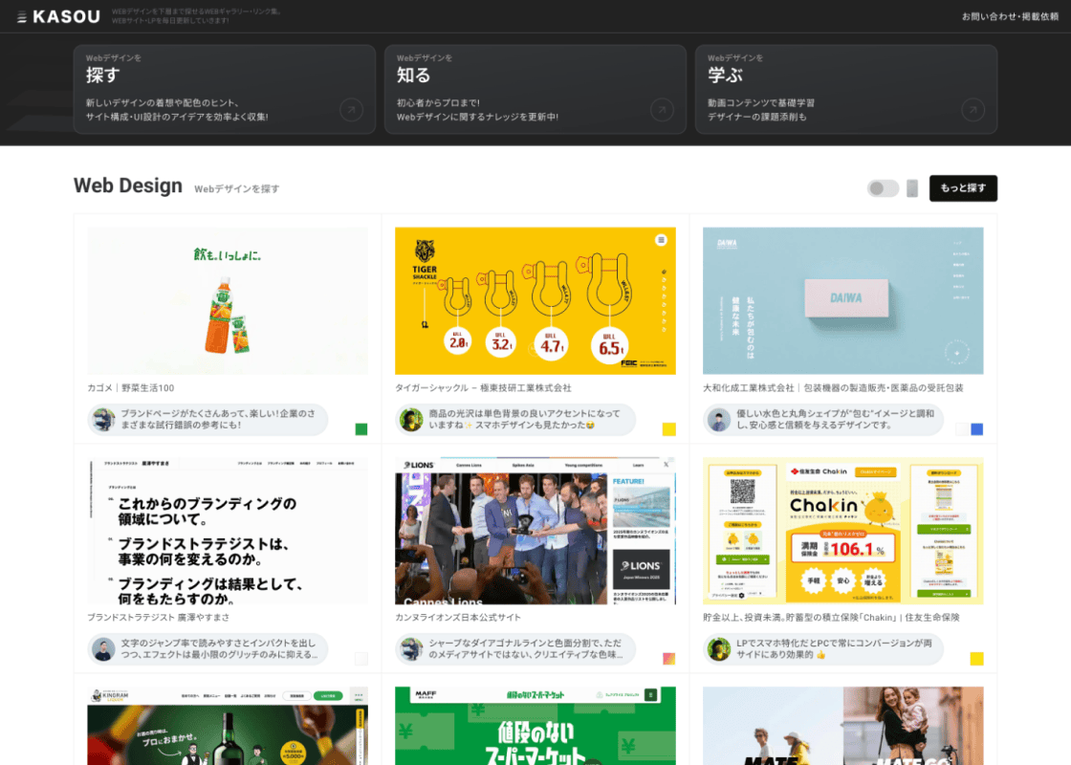Open the タイガーシャックル yellow thumbnail
This screenshot has height=765, width=1071.
(535, 300)
